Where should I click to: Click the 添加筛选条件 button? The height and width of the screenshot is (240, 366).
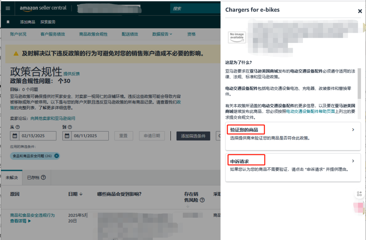click(x=193, y=136)
